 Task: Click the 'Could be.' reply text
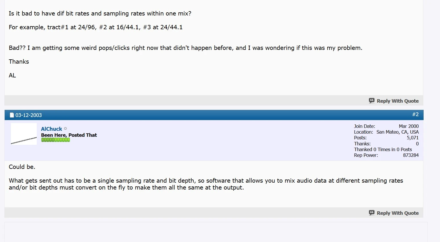click(x=22, y=167)
